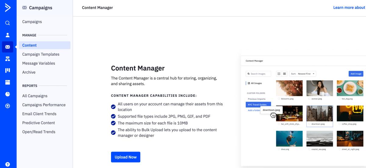Viewport: 366px width, 168px height.
Task: Click the MANAGE section label
Action: tap(29, 35)
